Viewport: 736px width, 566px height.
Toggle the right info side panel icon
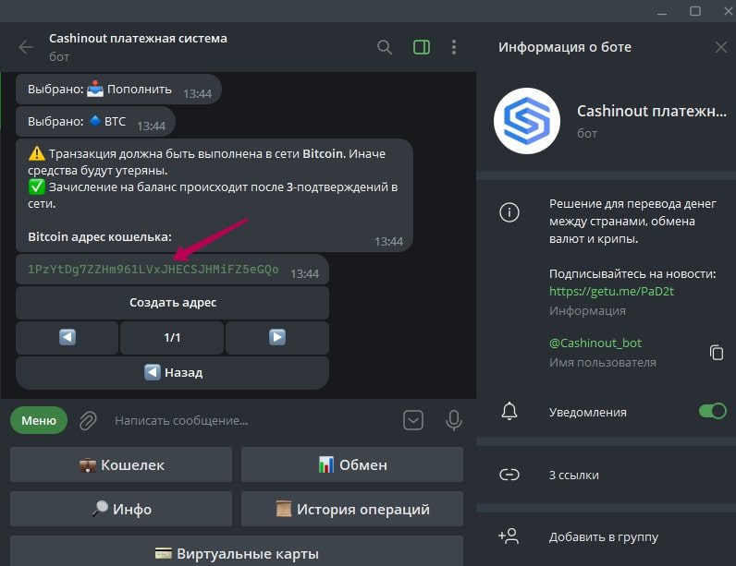pyautogui.click(x=421, y=47)
